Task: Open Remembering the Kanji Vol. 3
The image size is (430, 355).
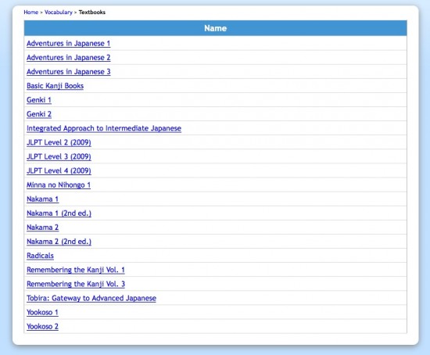Action: point(75,284)
